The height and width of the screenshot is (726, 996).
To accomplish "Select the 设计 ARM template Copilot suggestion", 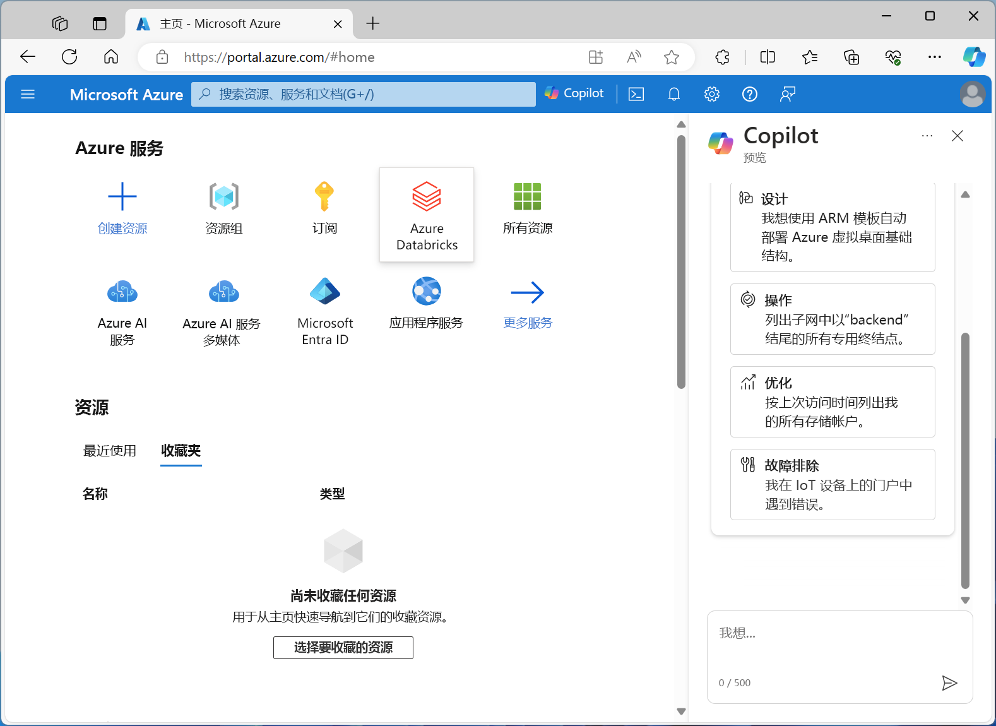I will pos(833,227).
